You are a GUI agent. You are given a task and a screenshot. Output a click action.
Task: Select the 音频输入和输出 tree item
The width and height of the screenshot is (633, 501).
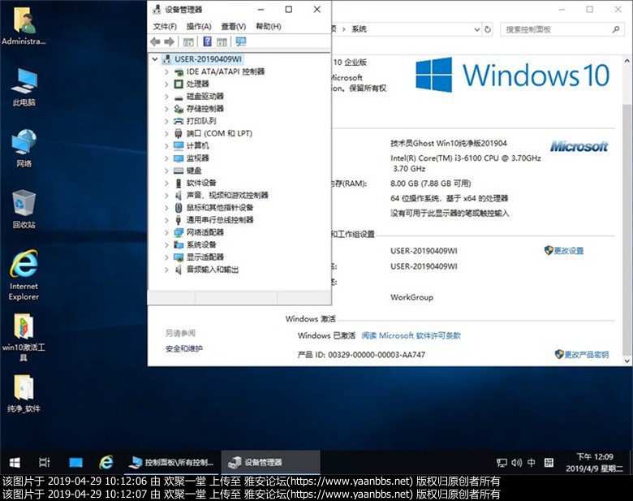213,270
